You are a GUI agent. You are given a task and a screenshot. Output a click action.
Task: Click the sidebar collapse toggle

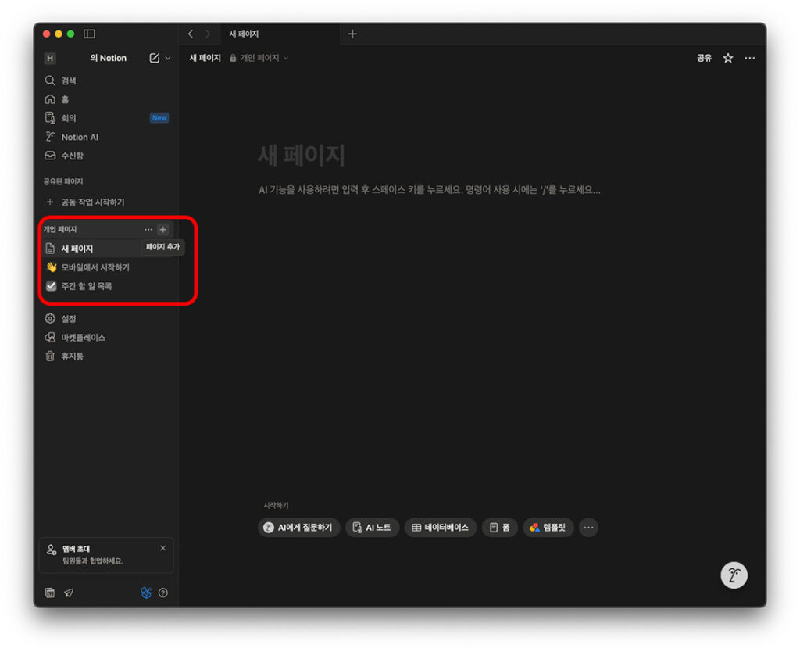coord(90,34)
